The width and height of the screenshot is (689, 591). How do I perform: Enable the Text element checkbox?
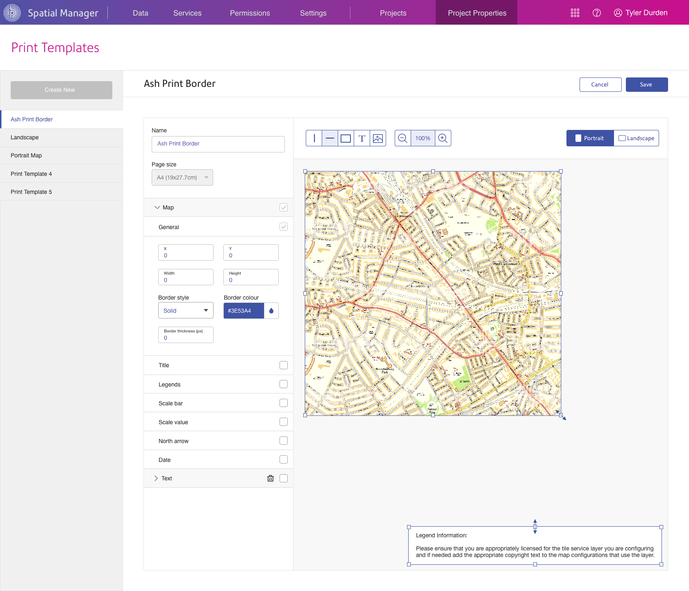pos(284,478)
